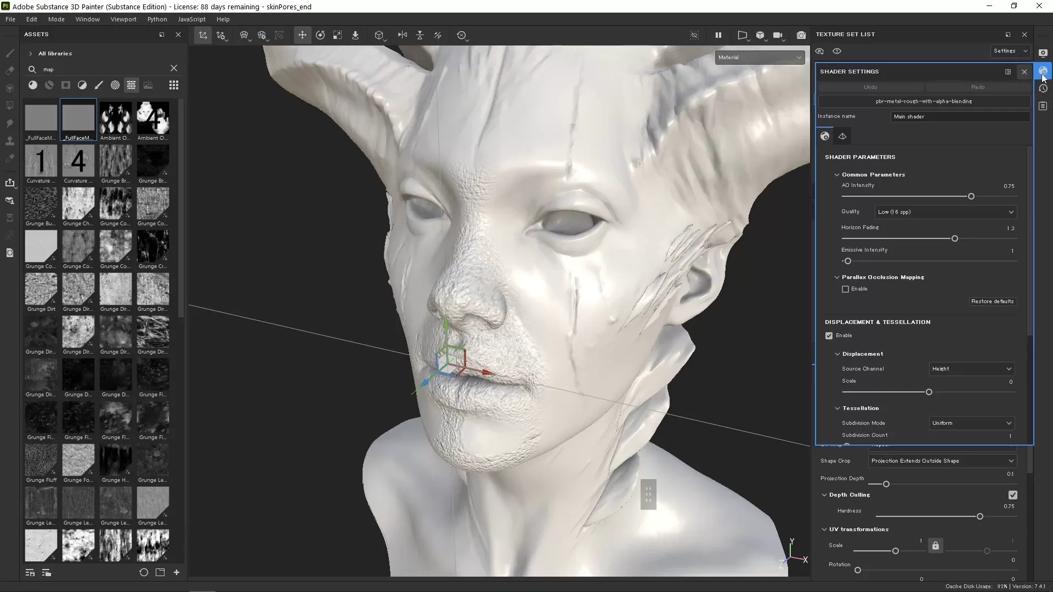Uncheck Displacement & Tessellation Enable
The width and height of the screenshot is (1053, 592).
point(829,335)
